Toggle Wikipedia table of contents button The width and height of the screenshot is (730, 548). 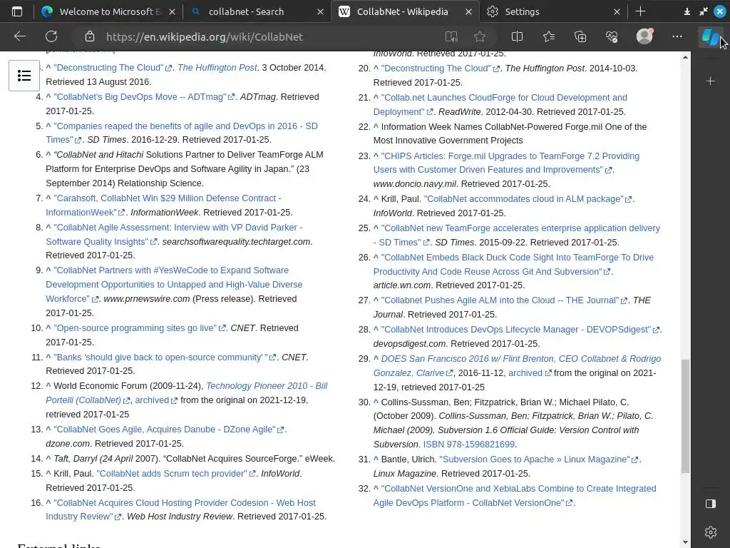pos(24,76)
